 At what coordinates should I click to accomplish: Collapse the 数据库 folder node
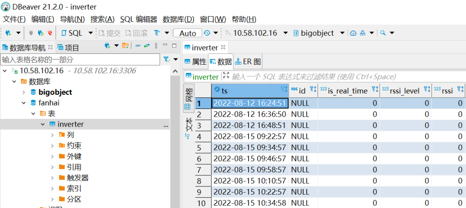coord(14,81)
